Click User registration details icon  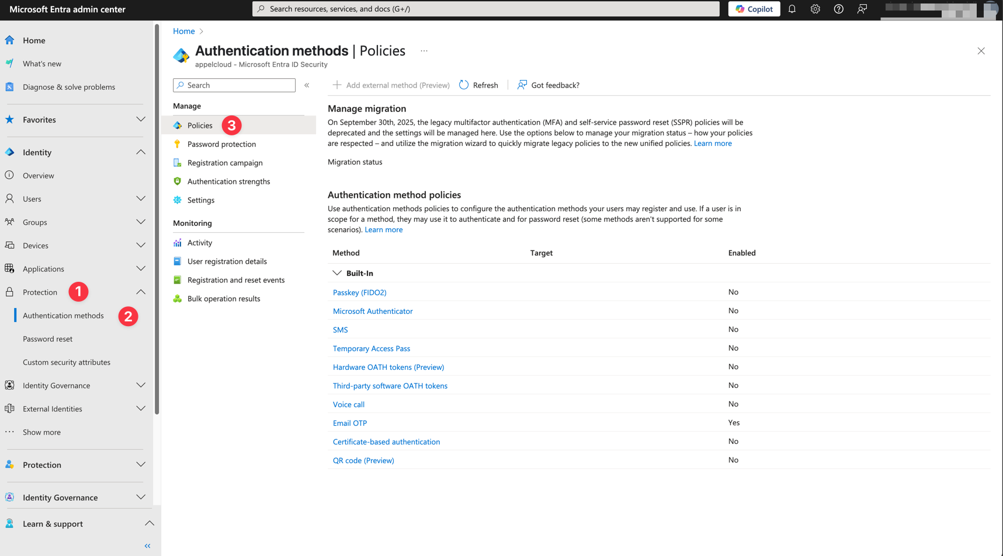tap(178, 261)
